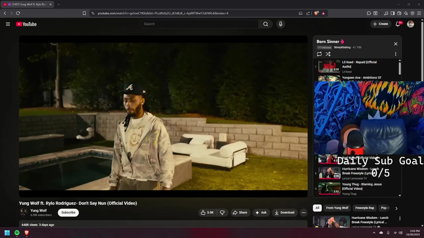Share this page from the address bar
The image size is (424, 238).
[308, 13]
